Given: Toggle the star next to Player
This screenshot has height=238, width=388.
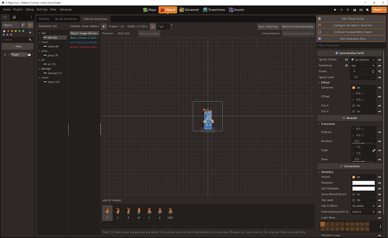Looking at the screenshot, I should [4, 55].
